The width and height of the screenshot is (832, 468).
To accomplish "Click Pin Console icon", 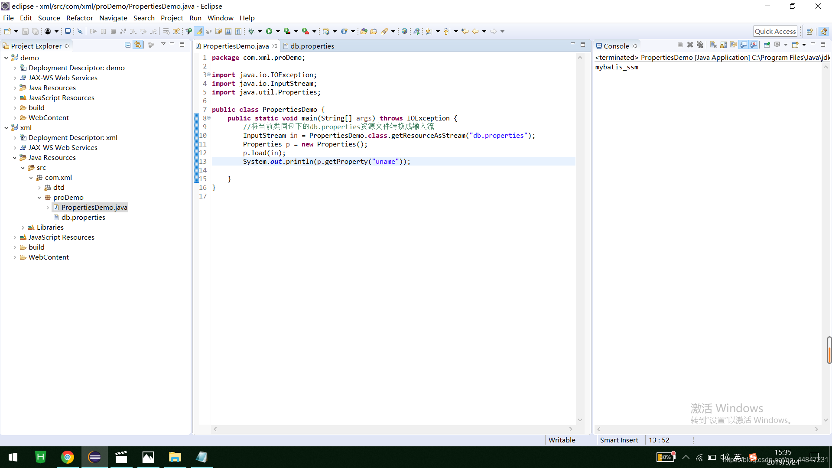I will coord(767,45).
